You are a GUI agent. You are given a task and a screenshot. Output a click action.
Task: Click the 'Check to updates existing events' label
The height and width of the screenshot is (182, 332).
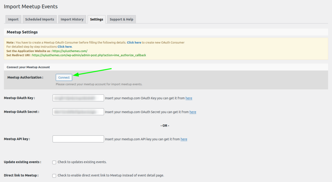pyautogui.click(x=82, y=162)
